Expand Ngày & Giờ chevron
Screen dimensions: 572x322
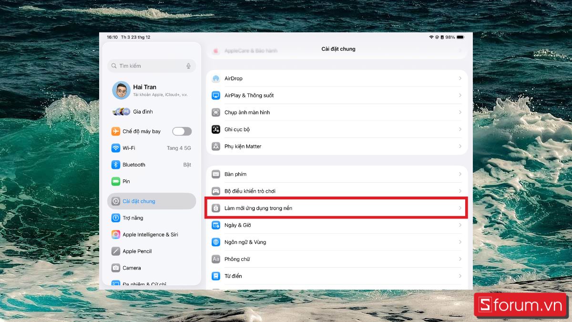tap(460, 225)
